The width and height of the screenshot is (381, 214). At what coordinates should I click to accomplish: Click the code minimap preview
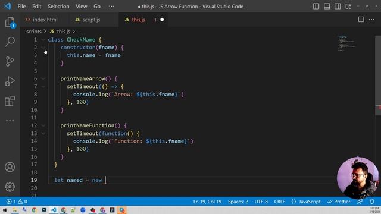pyautogui.click(x=346, y=43)
